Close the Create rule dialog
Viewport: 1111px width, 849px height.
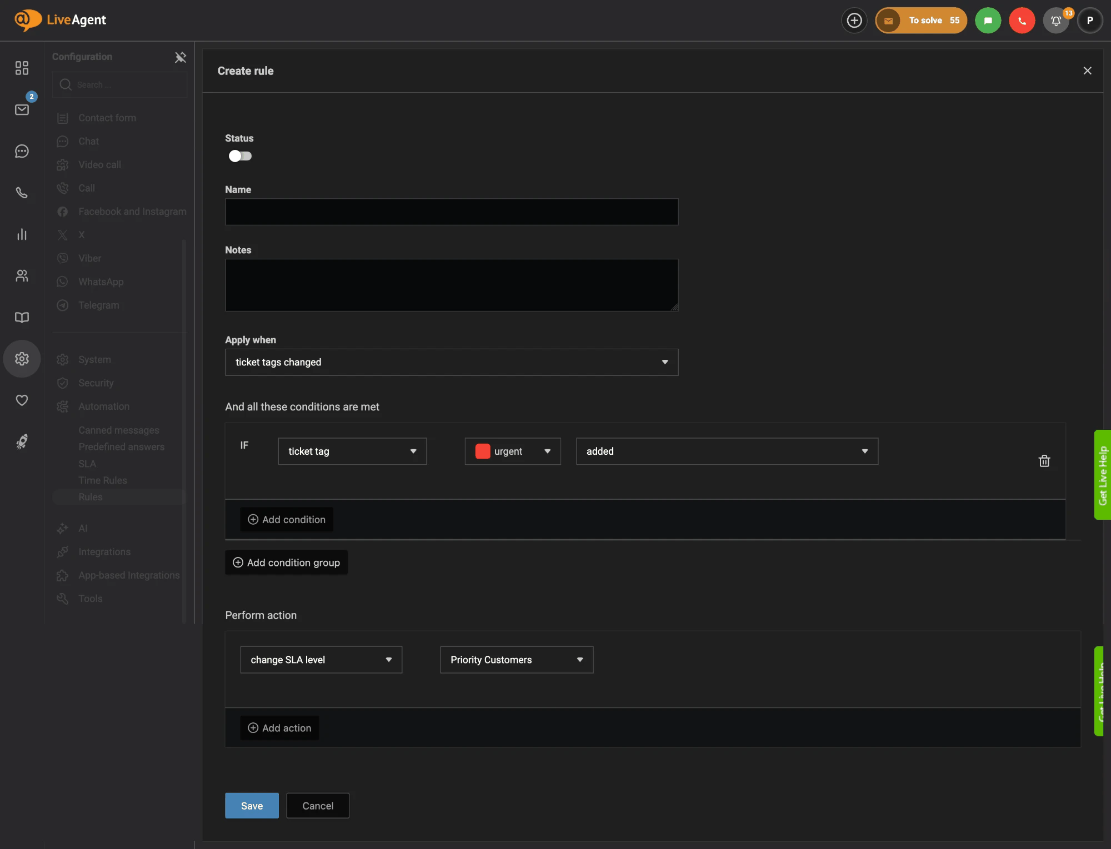[x=1087, y=71]
